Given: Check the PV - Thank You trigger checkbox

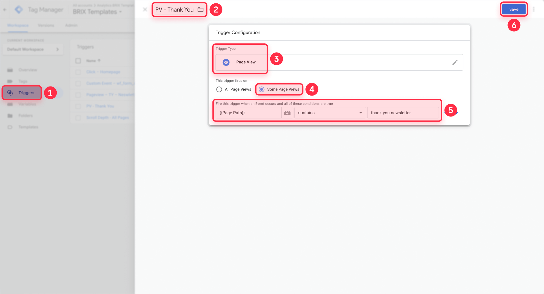Looking at the screenshot, I should (x=78, y=106).
